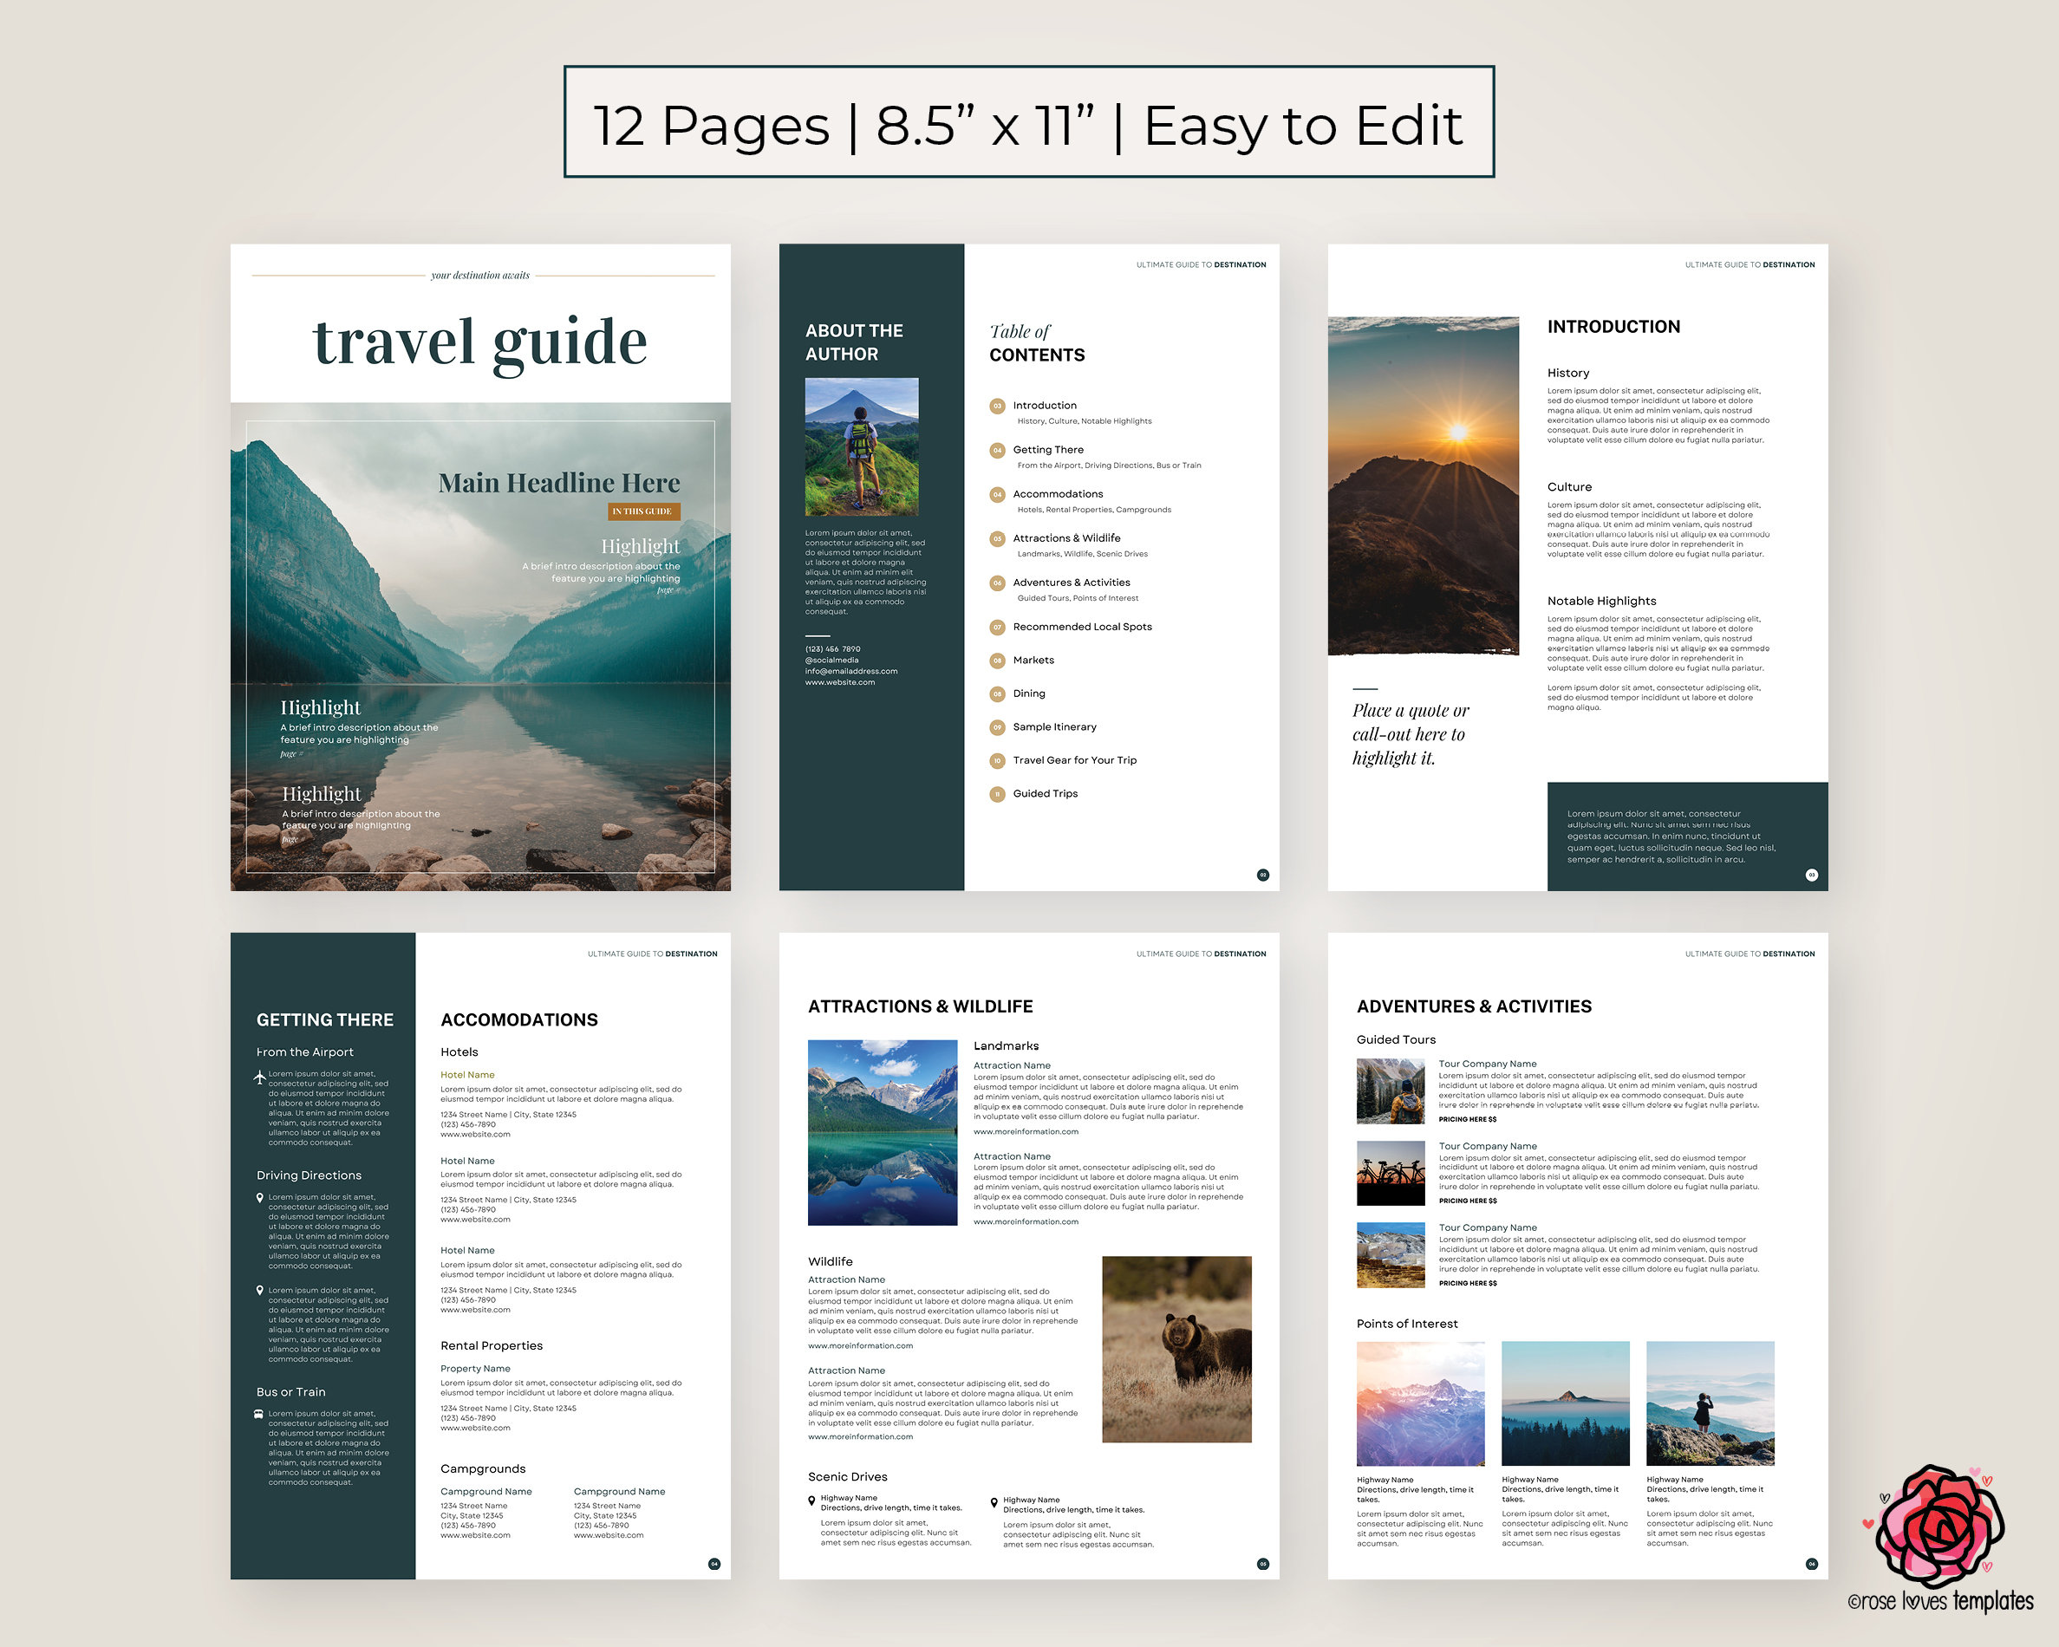Click the info@emailaddress.com link
2059x1647 pixels.
(851, 671)
